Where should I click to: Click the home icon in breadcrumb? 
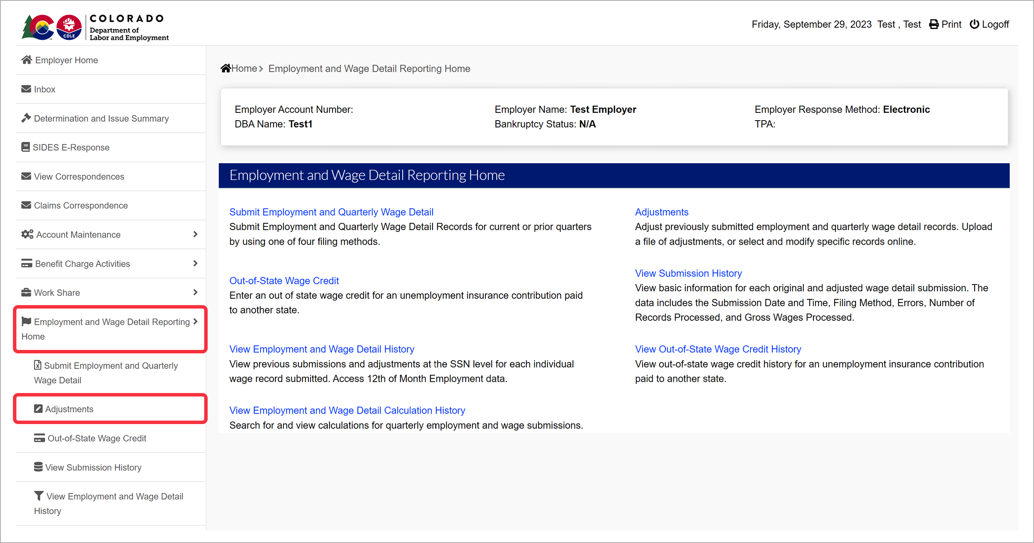click(x=225, y=69)
